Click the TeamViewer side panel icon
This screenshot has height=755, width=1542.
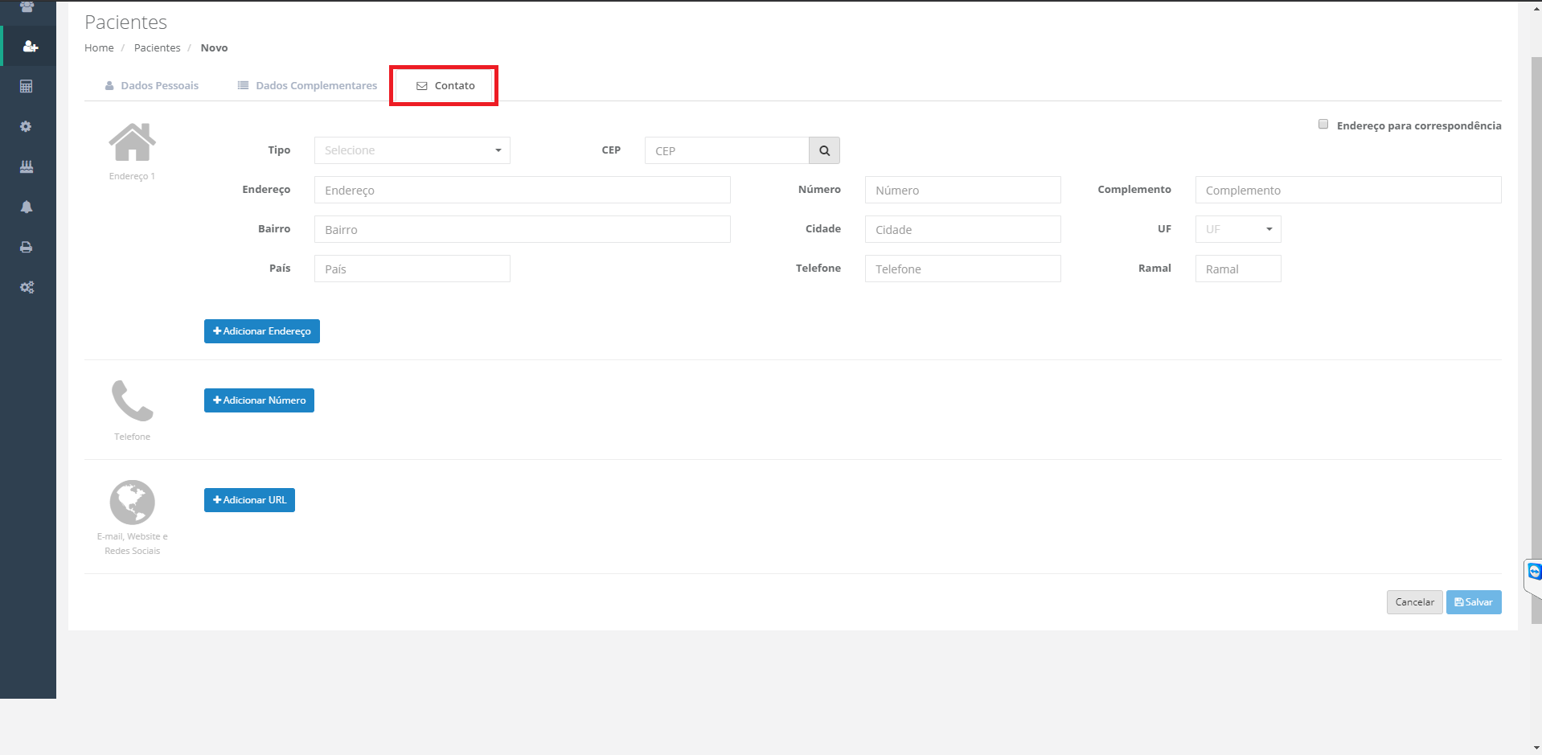pos(1534,572)
